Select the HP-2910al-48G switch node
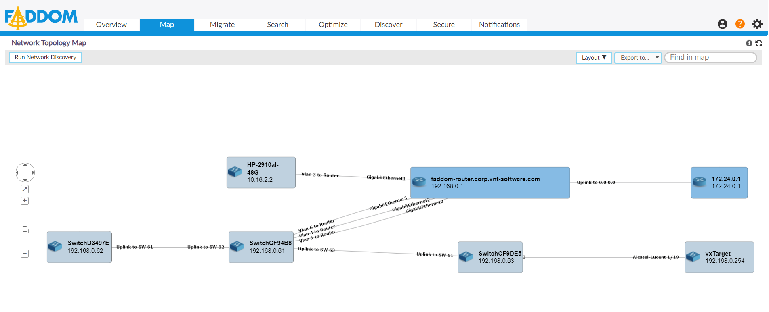Viewport: 769px width, 312px height. (261, 173)
